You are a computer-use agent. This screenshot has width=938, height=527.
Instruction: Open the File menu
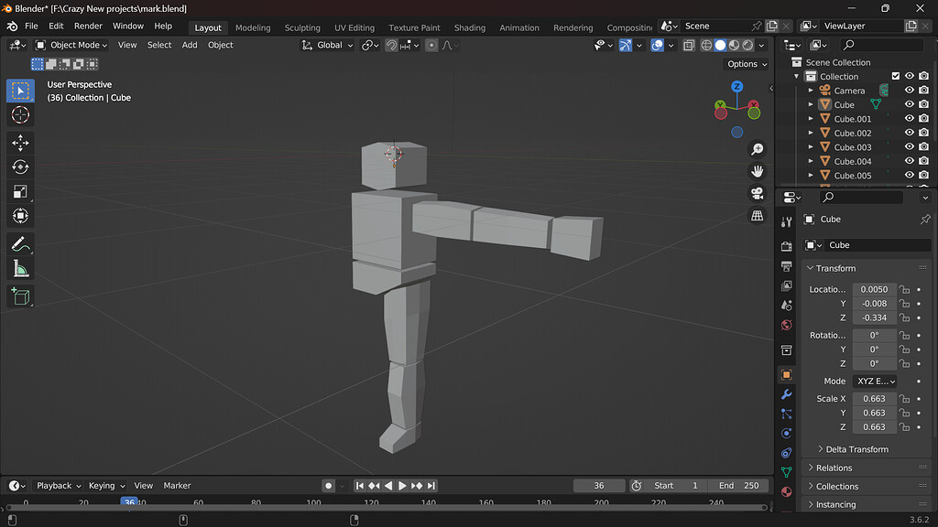click(x=31, y=27)
